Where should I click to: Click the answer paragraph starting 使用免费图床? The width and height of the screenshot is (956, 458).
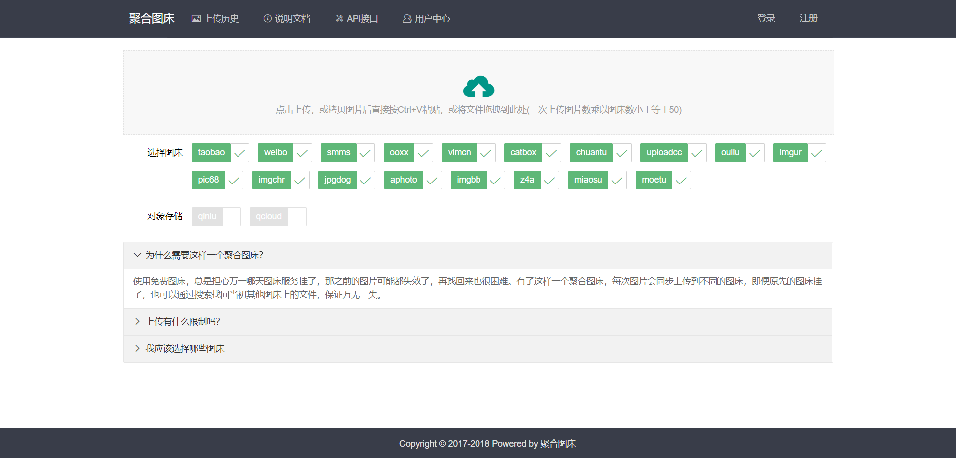coord(478,288)
